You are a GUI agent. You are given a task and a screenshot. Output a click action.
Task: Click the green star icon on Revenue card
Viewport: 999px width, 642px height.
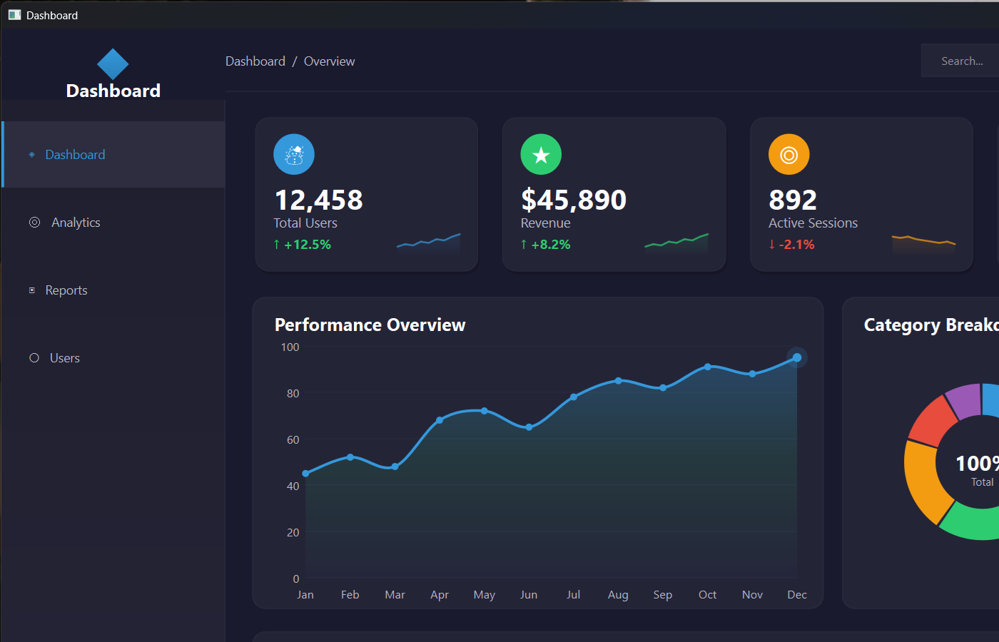(541, 153)
